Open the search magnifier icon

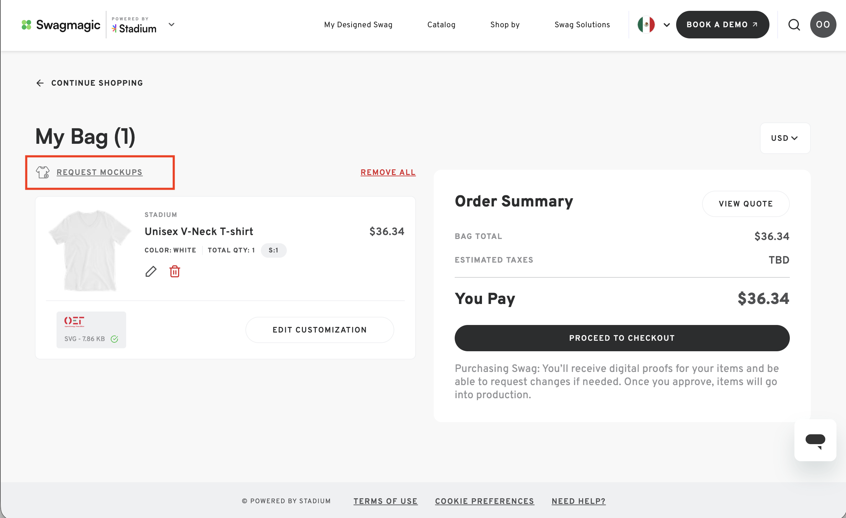coord(794,25)
